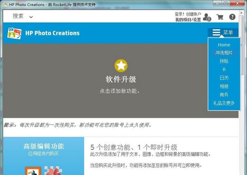This screenshot has width=247, height=175.
Task: Open 相册 from the menu
Action: click(x=224, y=86)
